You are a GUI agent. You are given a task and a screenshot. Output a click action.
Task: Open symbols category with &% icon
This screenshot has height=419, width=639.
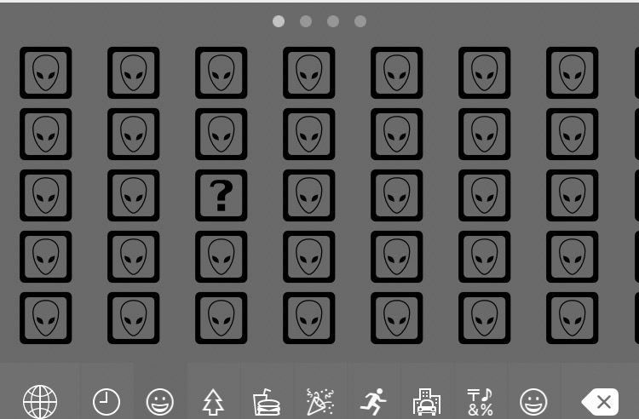[x=480, y=402]
